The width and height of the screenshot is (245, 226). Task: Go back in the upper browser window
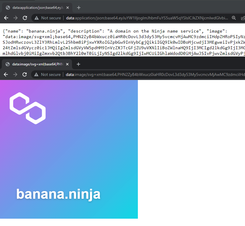pos(6,18)
